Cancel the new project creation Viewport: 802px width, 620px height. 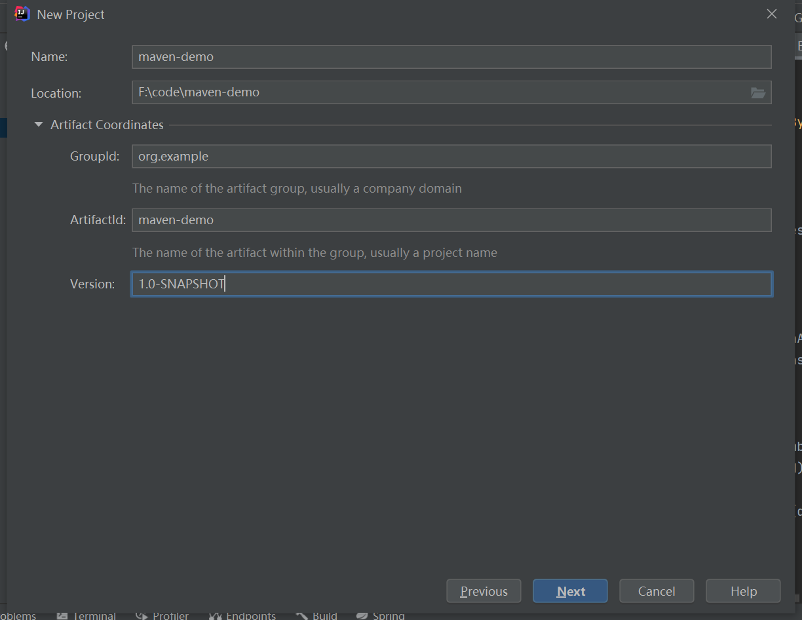click(x=656, y=591)
